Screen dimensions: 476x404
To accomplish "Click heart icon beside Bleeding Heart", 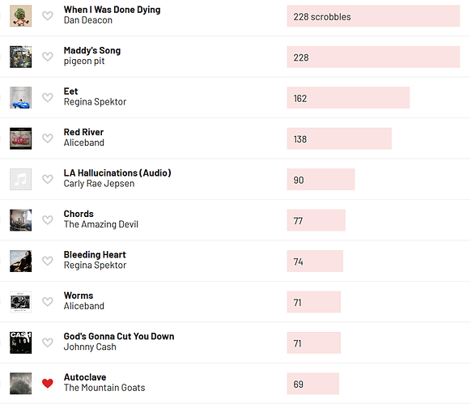I will [x=47, y=261].
